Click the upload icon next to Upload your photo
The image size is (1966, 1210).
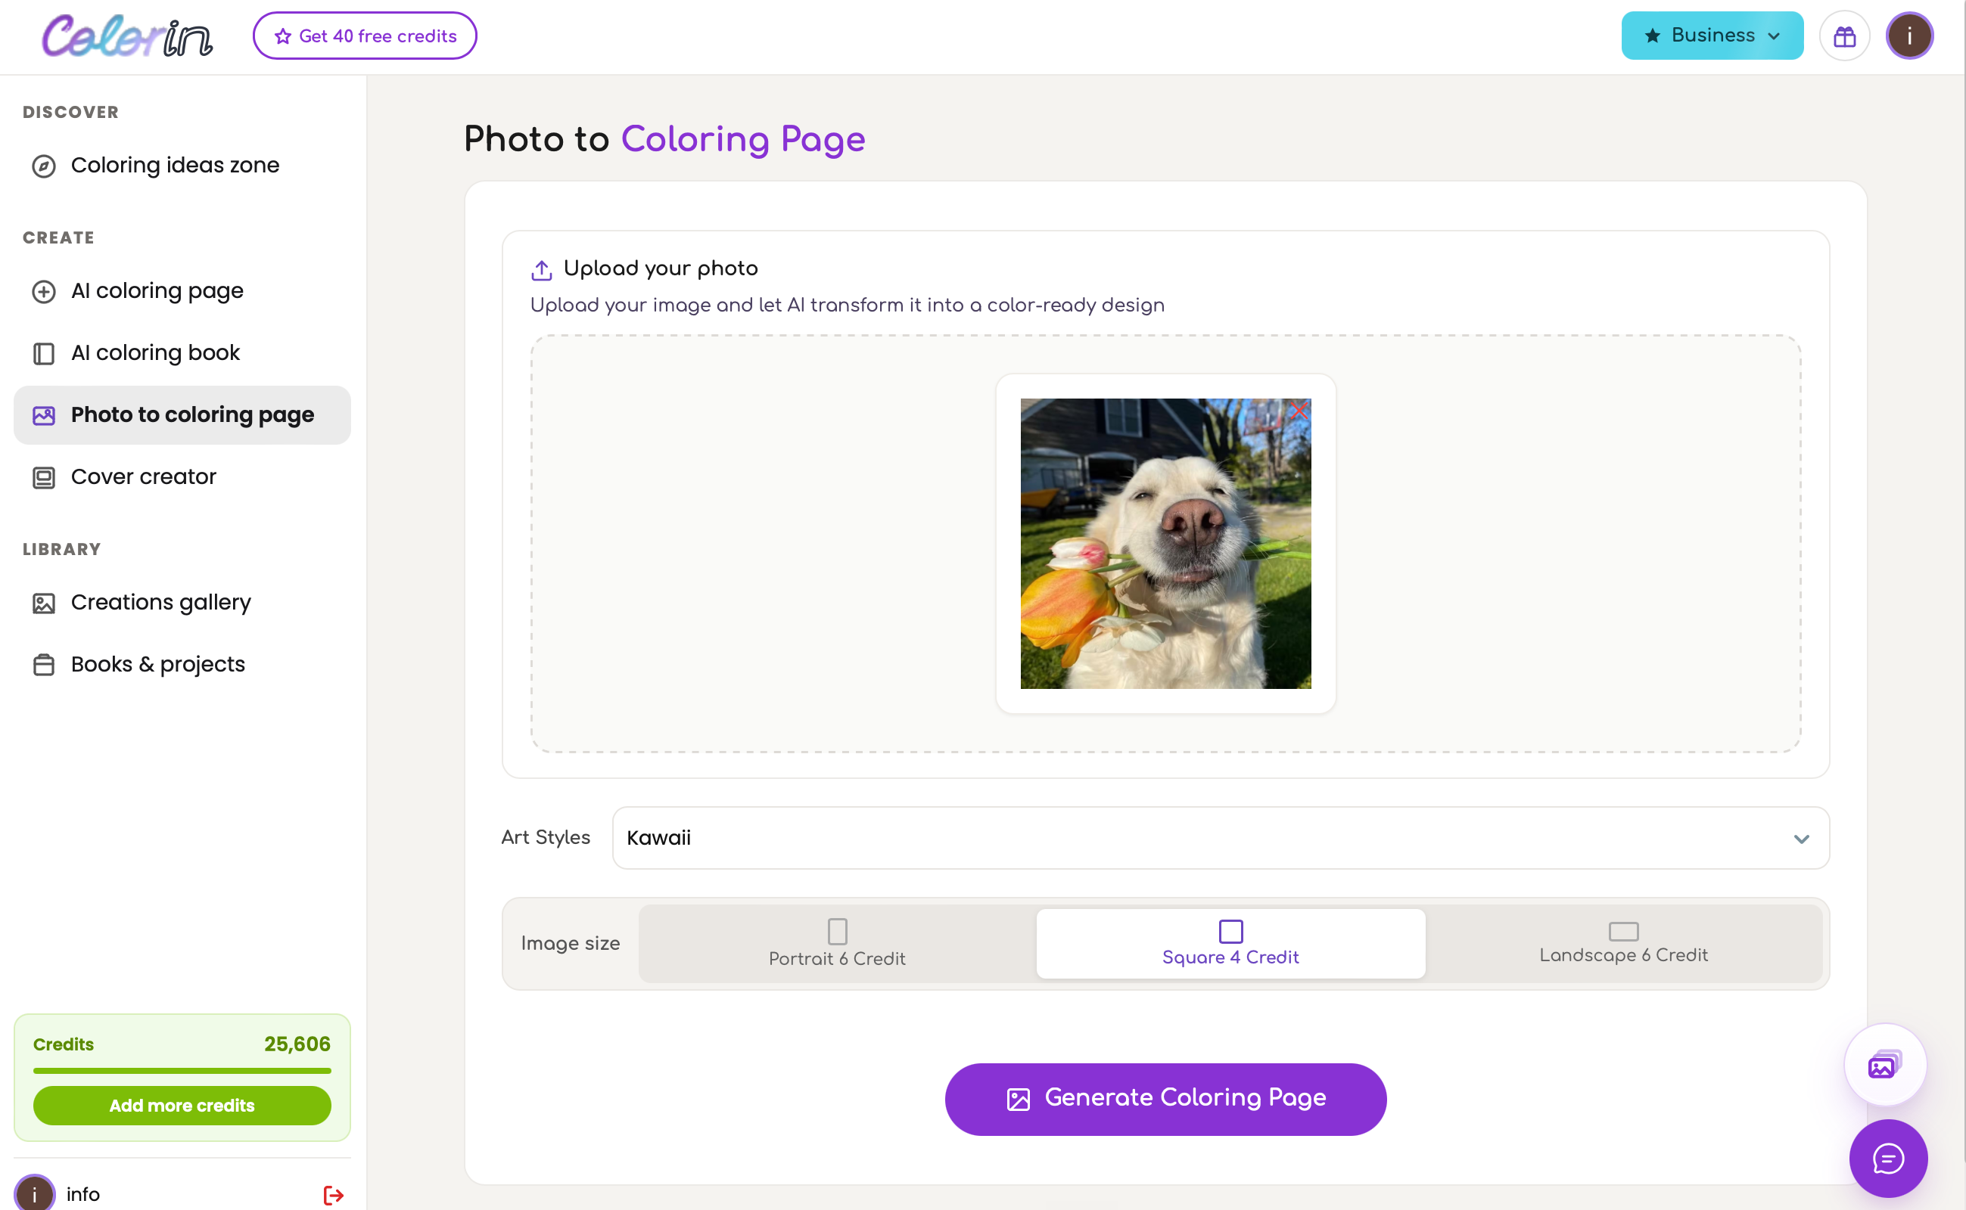pyautogui.click(x=541, y=270)
